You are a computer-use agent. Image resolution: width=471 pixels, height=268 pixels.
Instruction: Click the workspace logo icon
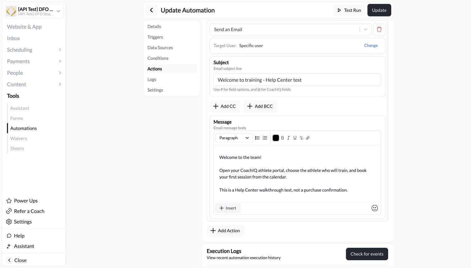(11, 11)
